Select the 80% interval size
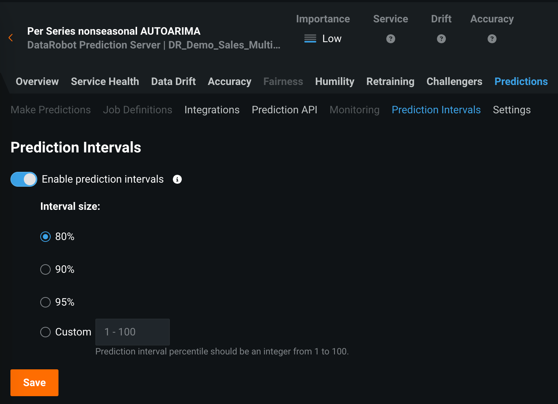This screenshot has width=558, height=404. click(x=45, y=237)
